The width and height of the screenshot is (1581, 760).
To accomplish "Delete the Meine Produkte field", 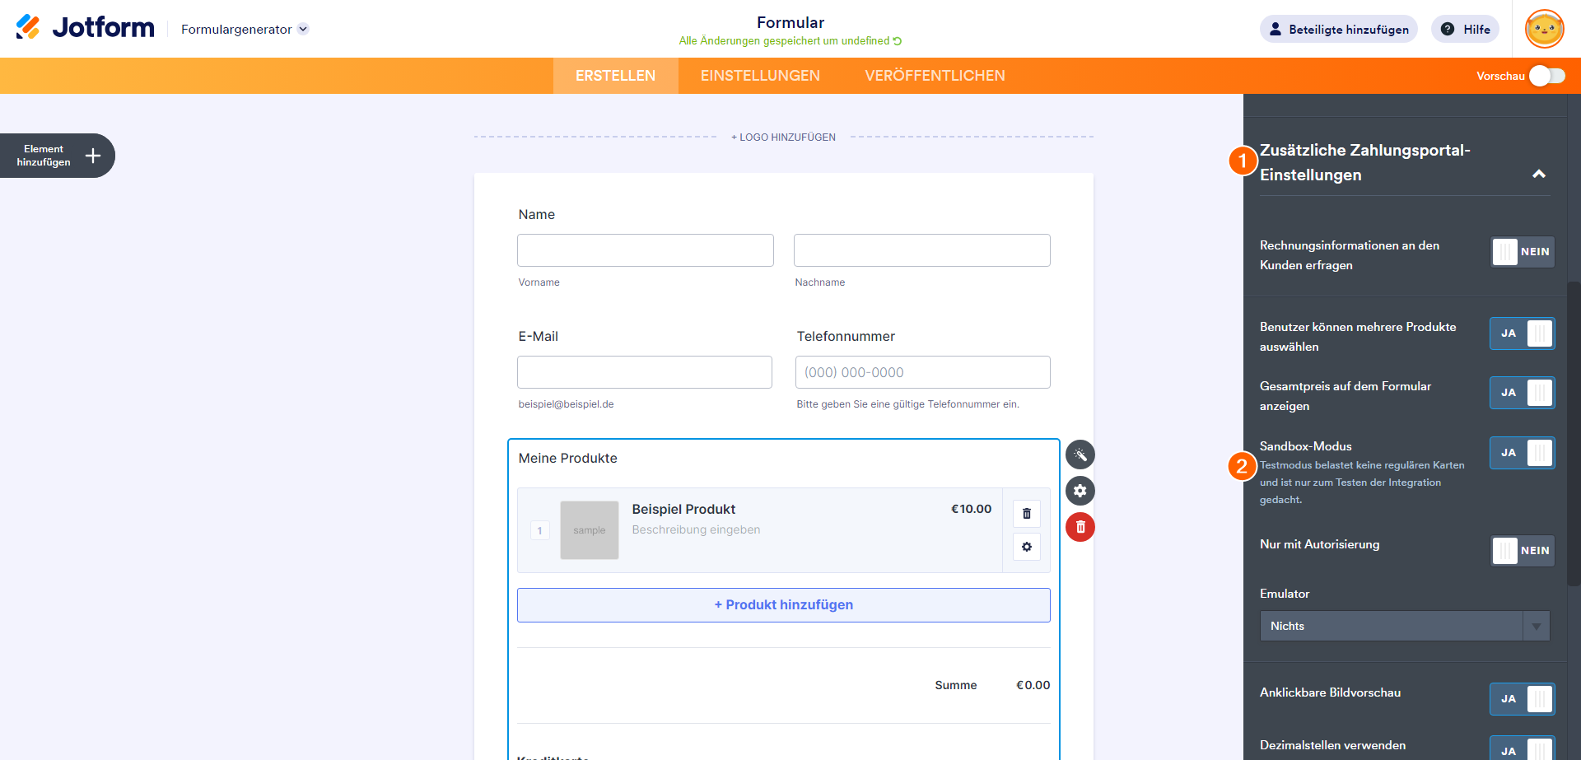I will [x=1080, y=527].
